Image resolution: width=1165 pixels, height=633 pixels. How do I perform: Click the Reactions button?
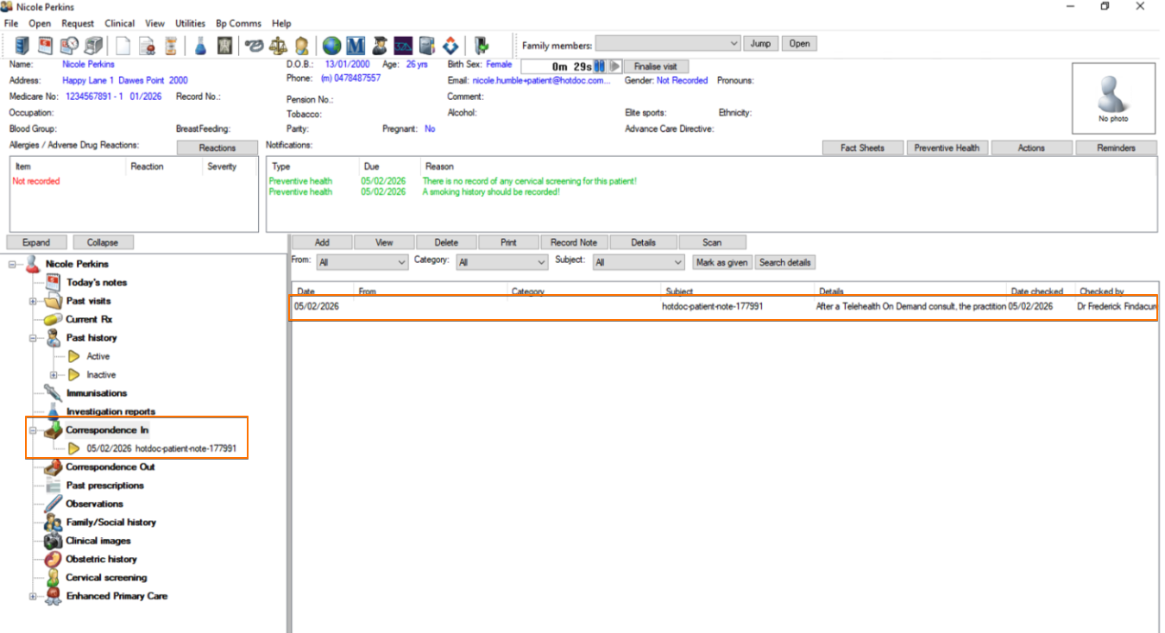click(217, 147)
